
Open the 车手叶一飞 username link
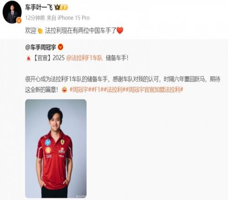click(39, 7)
